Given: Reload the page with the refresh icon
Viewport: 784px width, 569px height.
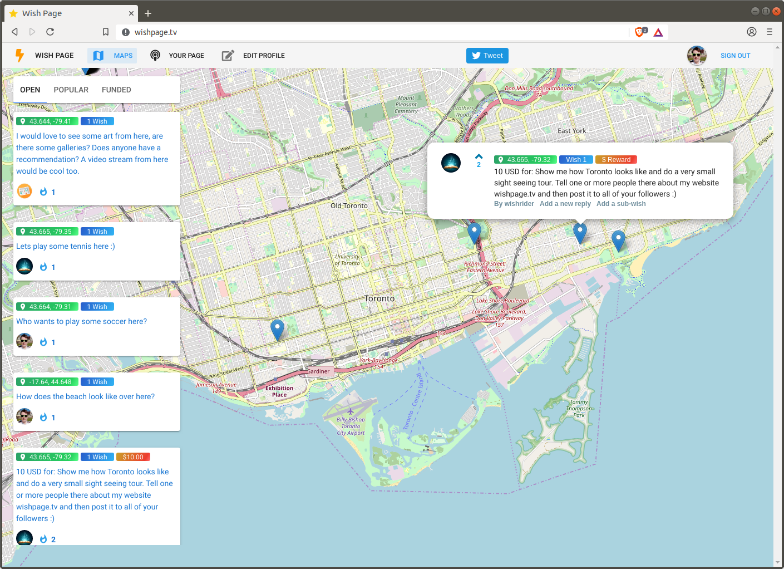Looking at the screenshot, I should [50, 32].
